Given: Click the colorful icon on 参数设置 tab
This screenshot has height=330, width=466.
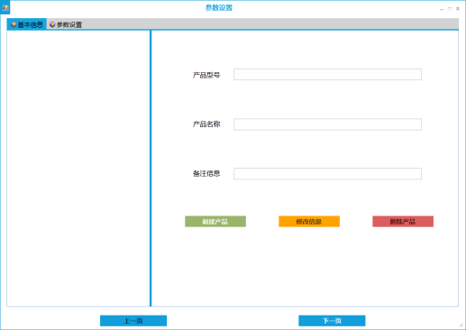Looking at the screenshot, I should tap(52, 24).
